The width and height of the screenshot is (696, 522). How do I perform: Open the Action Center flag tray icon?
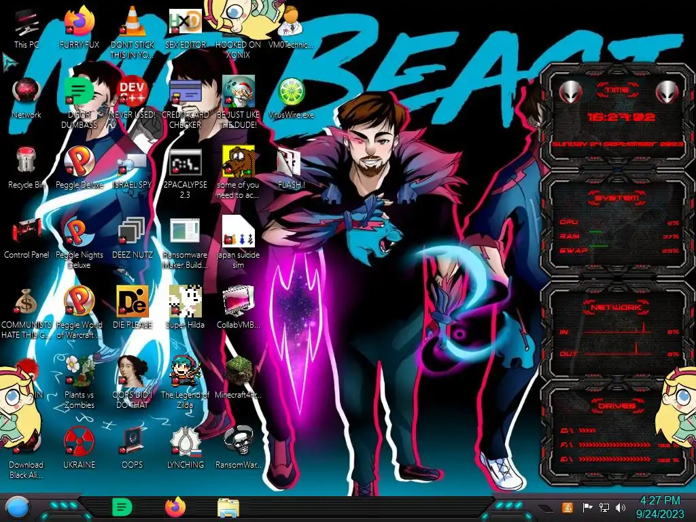coord(588,507)
